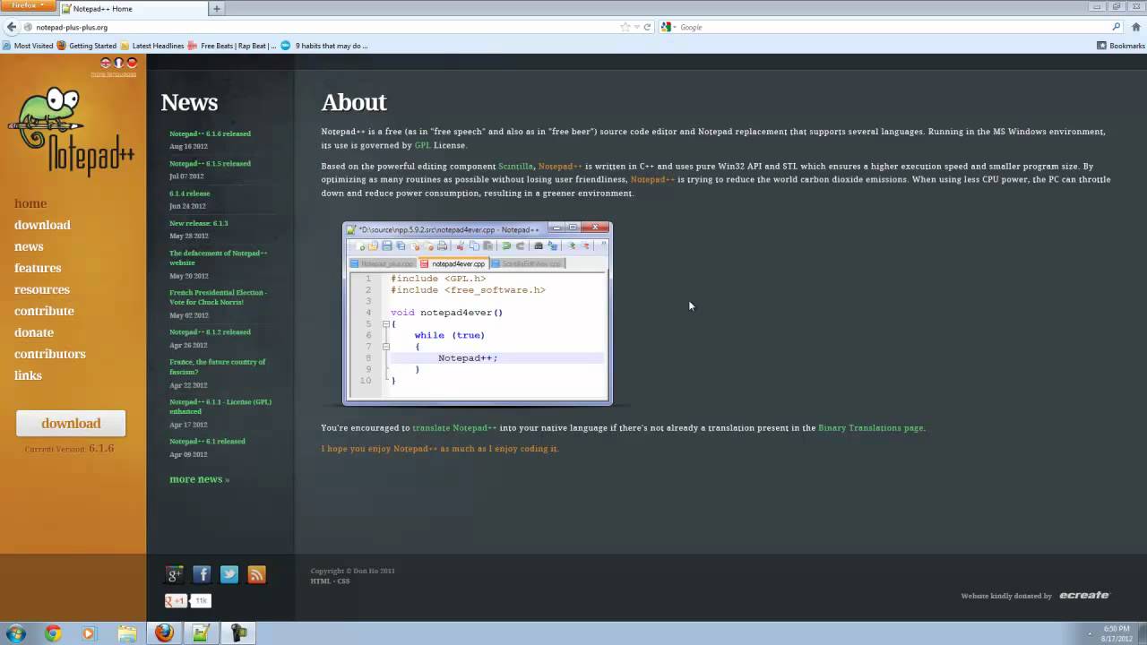Click the Google +1 button

[x=176, y=600]
